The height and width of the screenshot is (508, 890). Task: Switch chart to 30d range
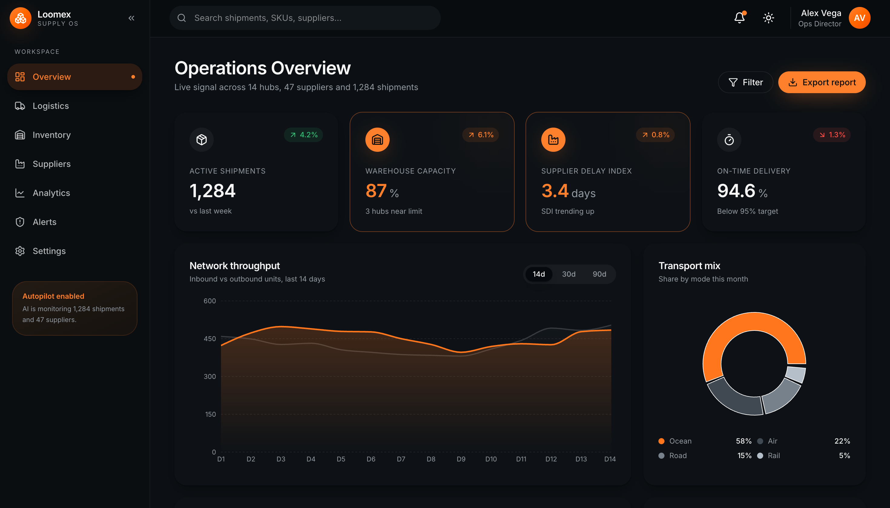click(569, 274)
